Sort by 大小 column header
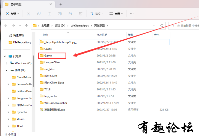Image resolution: width=199 pixels, height=136 pixels. tap(157, 35)
